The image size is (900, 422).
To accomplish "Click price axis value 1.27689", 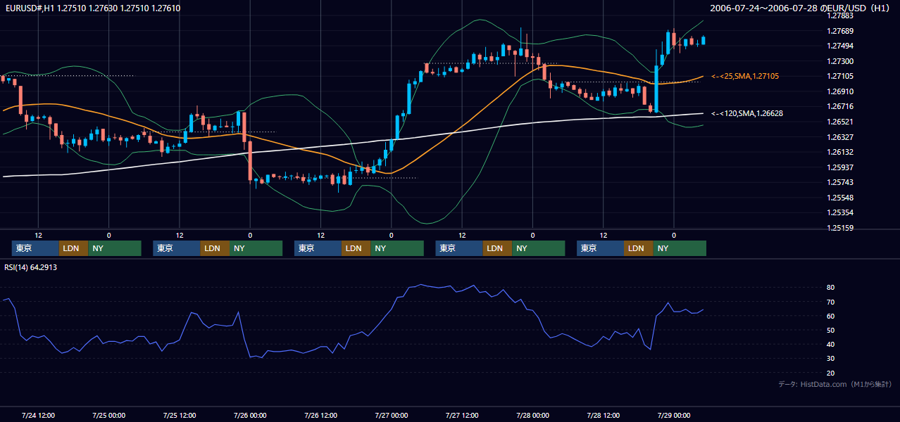I will [841, 31].
